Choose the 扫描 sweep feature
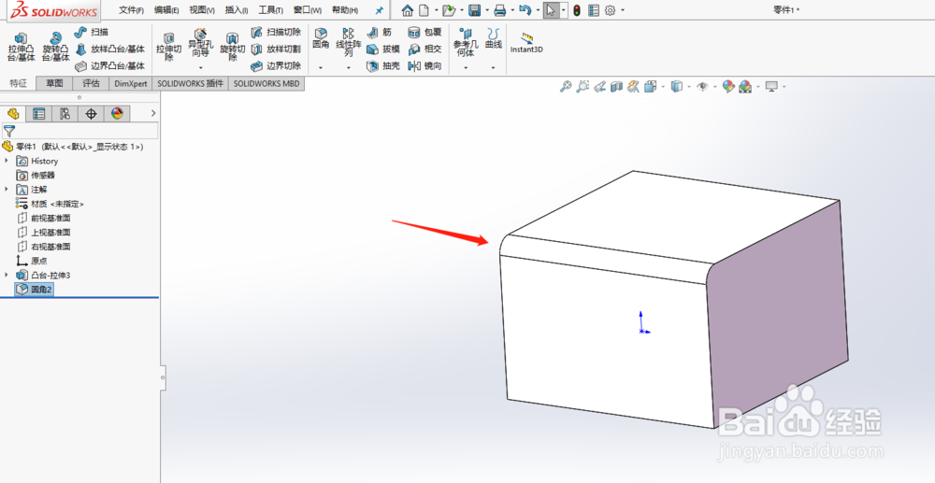The height and width of the screenshot is (483, 935). 92,32
